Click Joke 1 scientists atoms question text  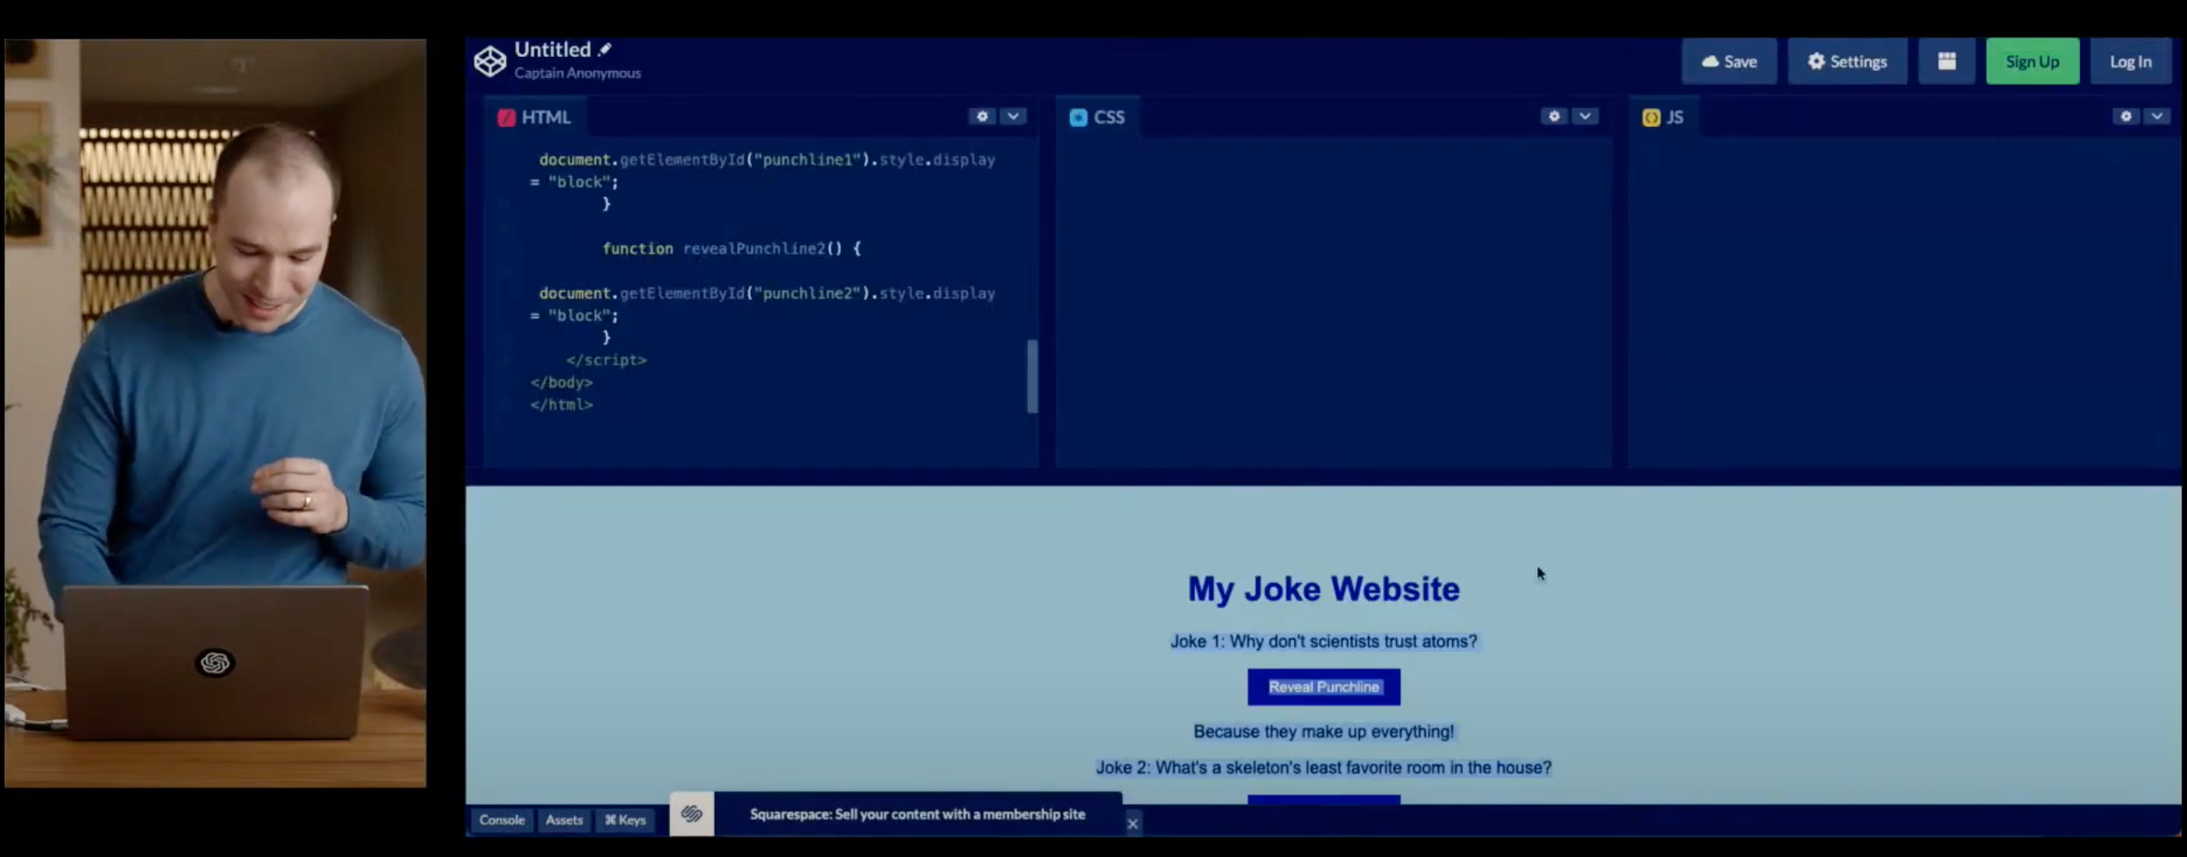(x=1323, y=641)
